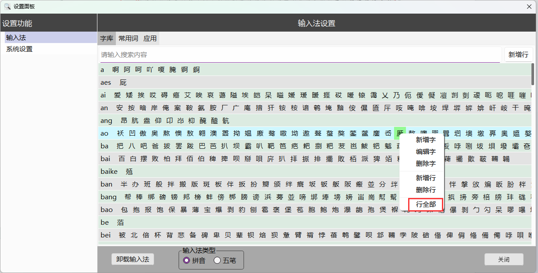
Task: Click the character 班 in the ban row
Action: [x=147, y=184]
